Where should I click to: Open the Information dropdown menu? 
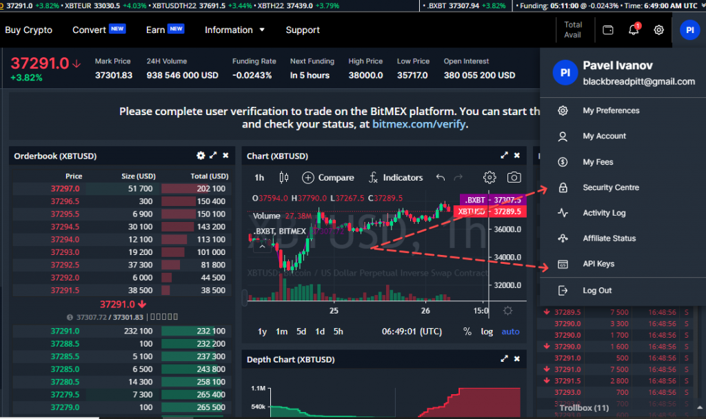[234, 30]
